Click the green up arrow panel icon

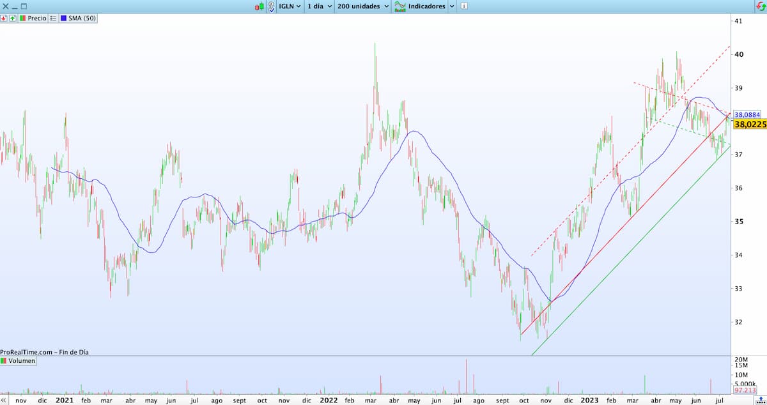[13, 19]
